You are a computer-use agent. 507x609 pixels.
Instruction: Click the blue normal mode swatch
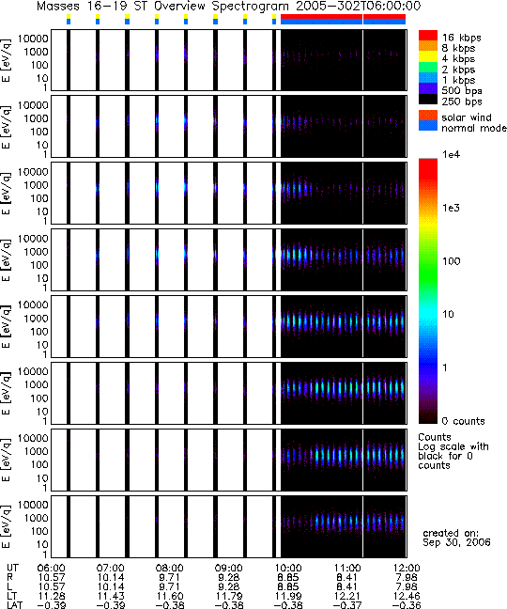point(428,125)
